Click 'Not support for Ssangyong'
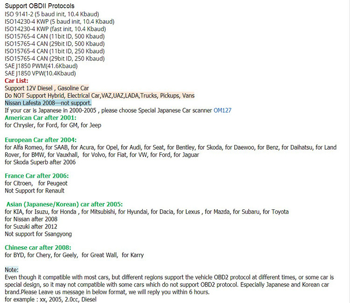 click(x=38, y=234)
